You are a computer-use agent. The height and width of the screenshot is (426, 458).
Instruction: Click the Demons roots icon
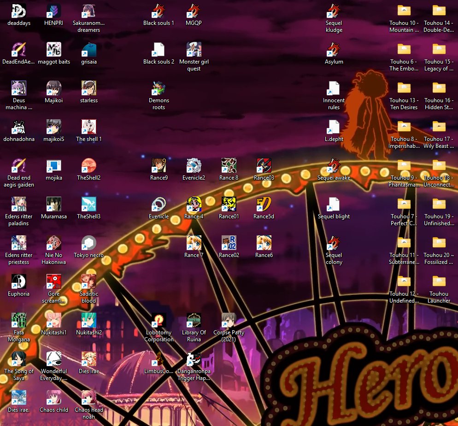[159, 88]
